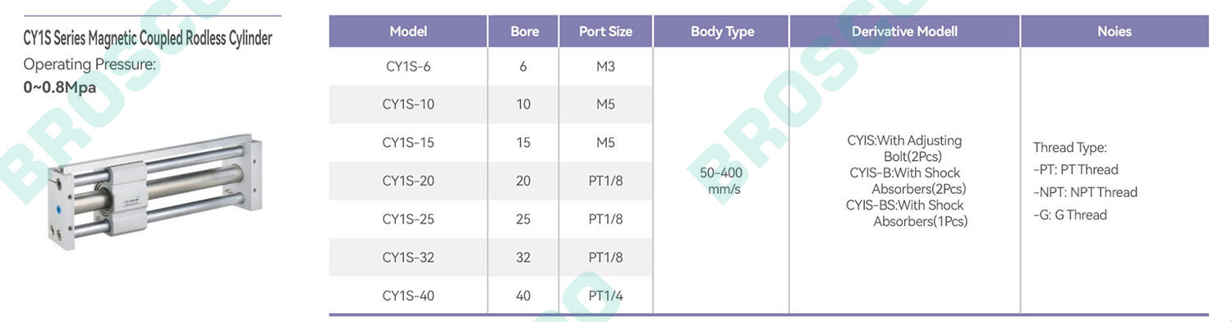Select the CY1S-15 model cell

tap(408, 142)
